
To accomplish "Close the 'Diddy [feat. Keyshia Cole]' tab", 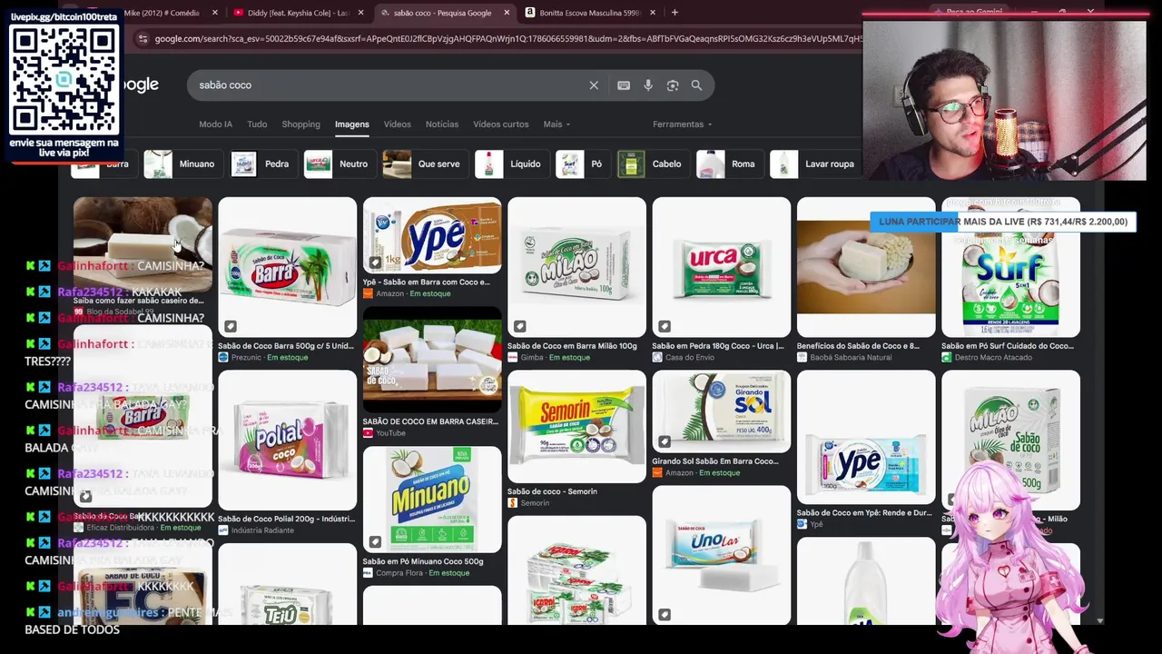I will tap(361, 13).
